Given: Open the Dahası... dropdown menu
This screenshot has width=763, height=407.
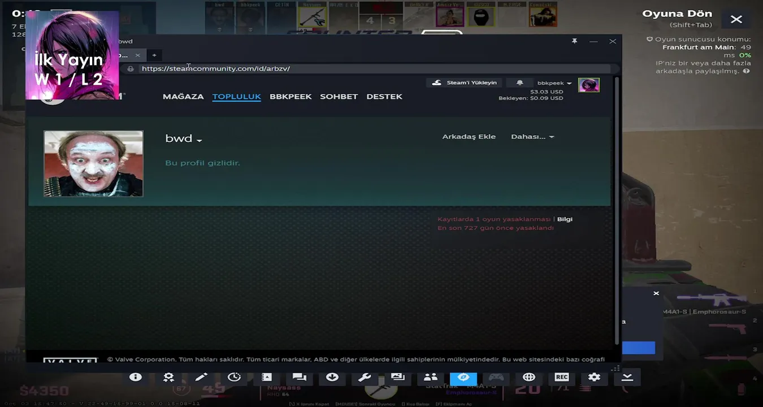Looking at the screenshot, I should coord(532,137).
